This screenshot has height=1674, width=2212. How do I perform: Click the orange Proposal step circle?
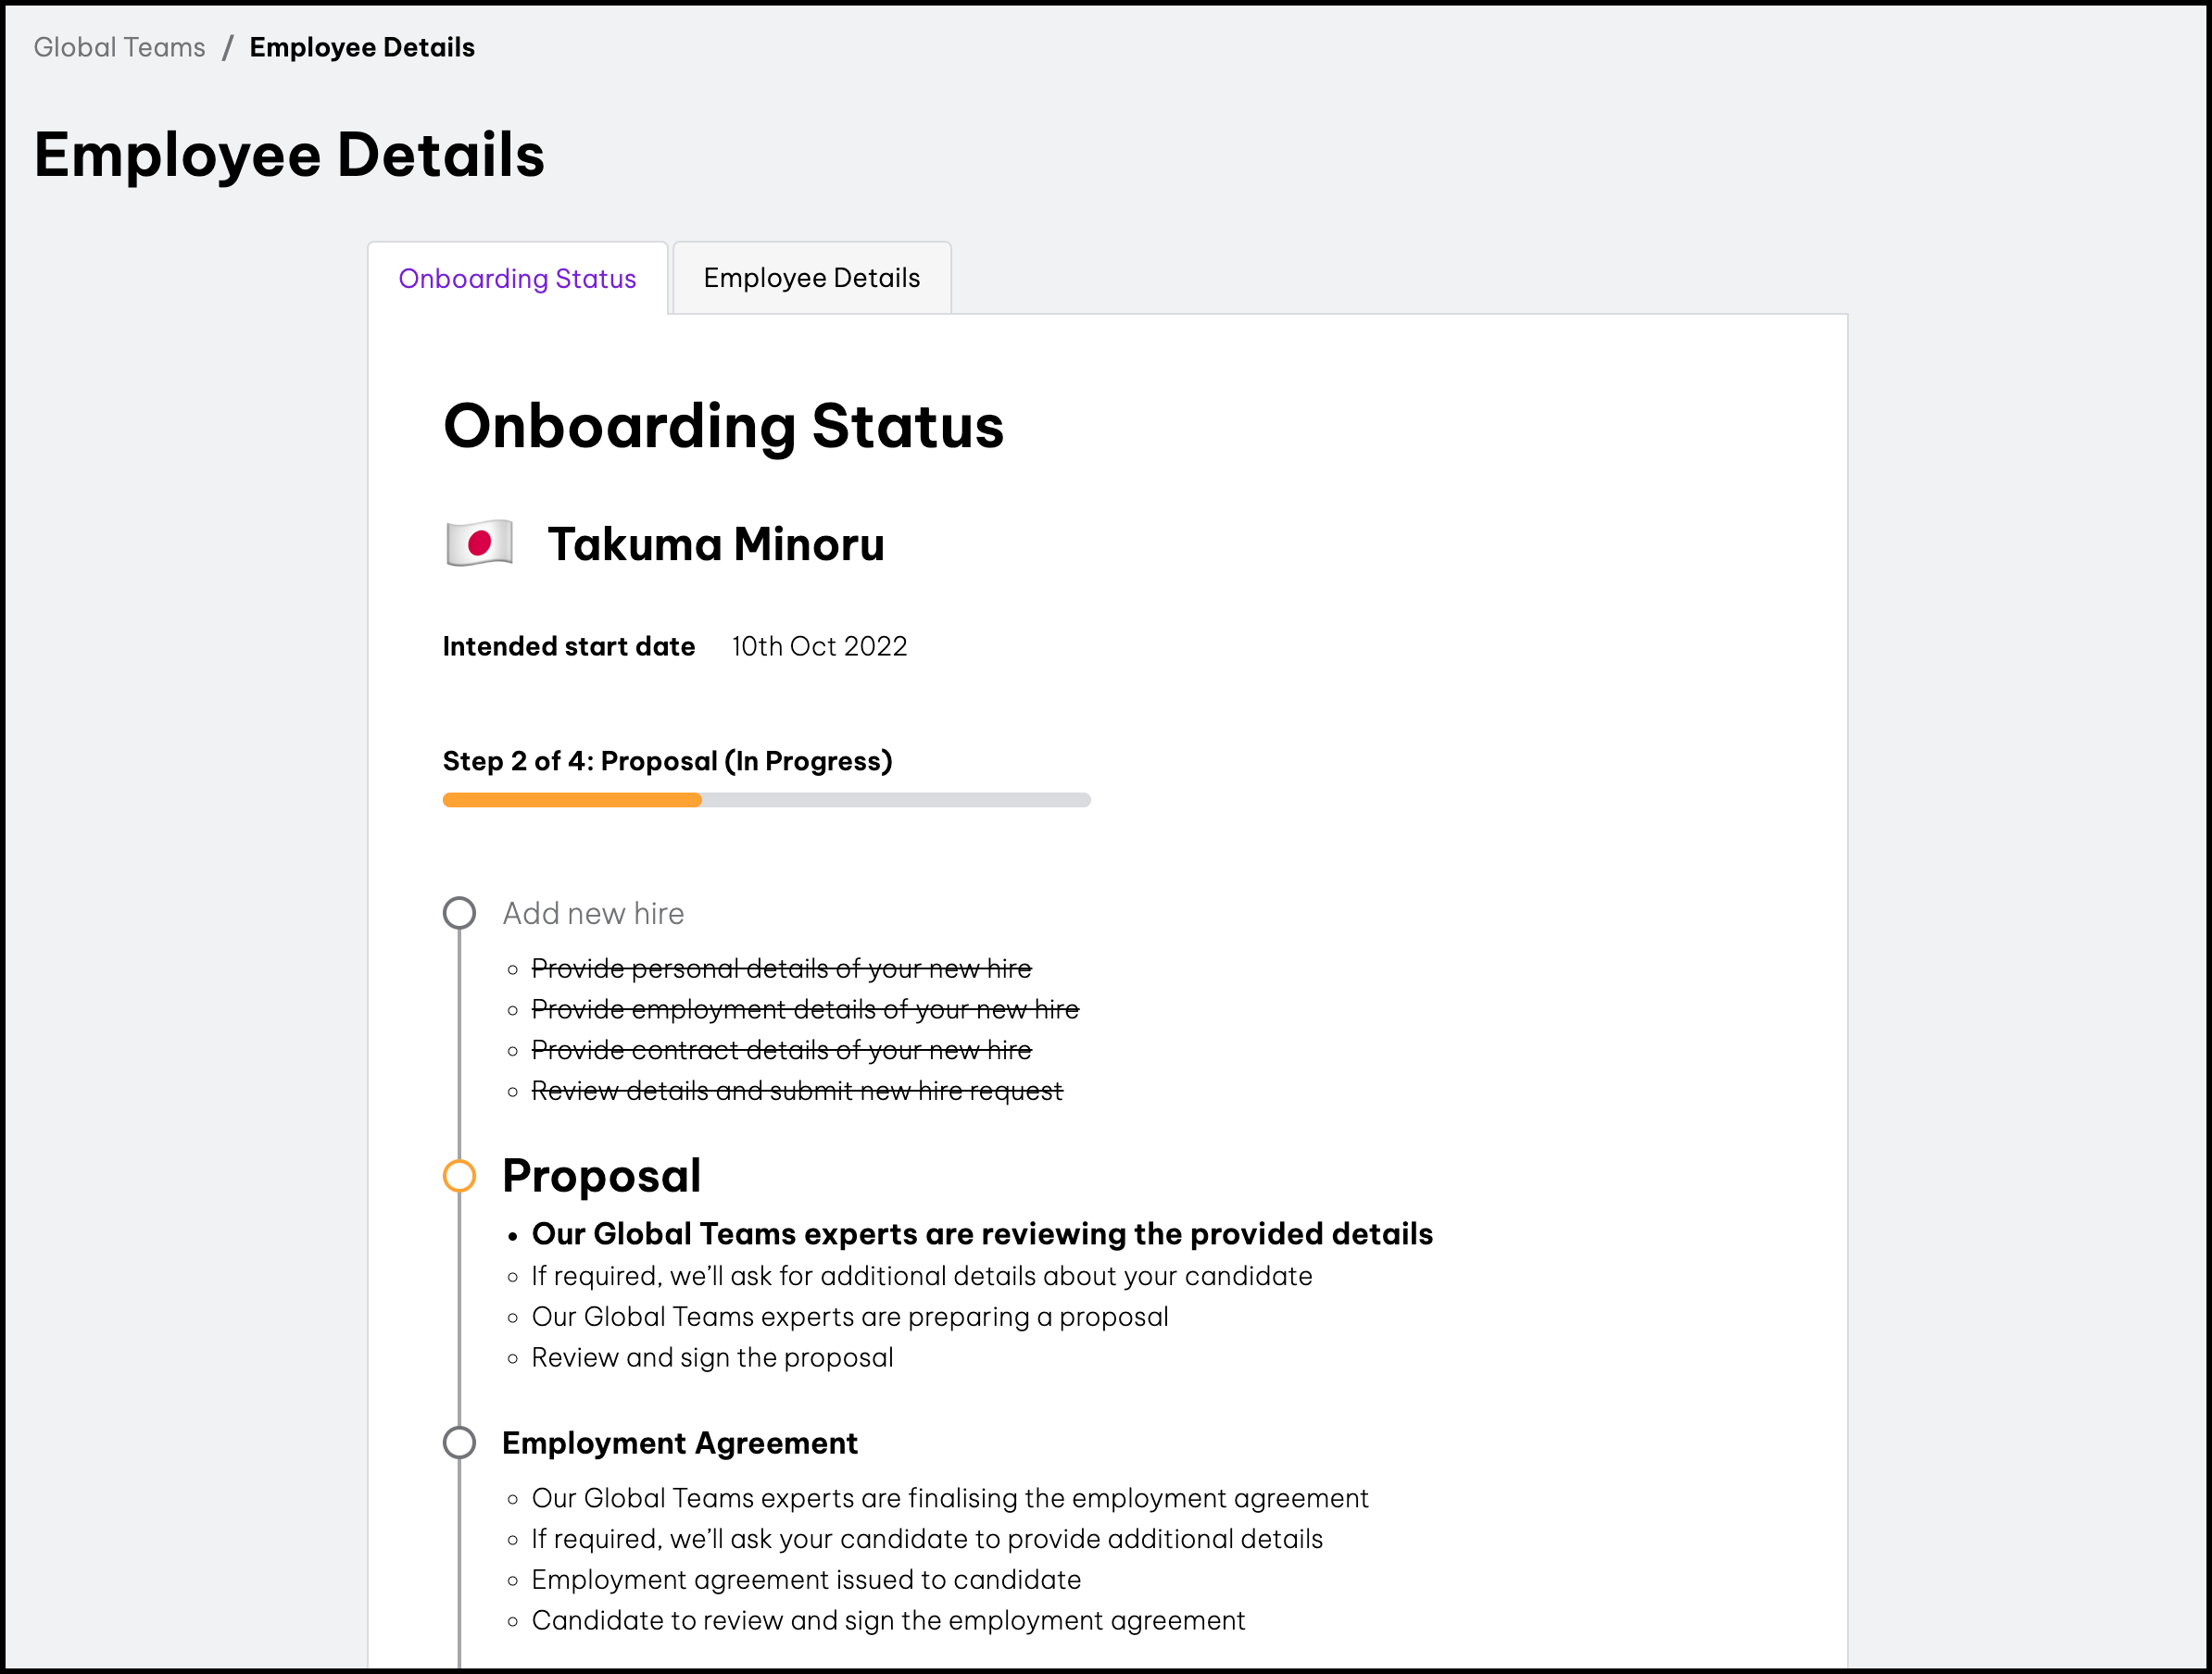(459, 1176)
